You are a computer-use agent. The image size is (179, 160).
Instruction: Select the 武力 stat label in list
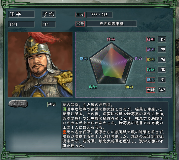pos(151,49)
